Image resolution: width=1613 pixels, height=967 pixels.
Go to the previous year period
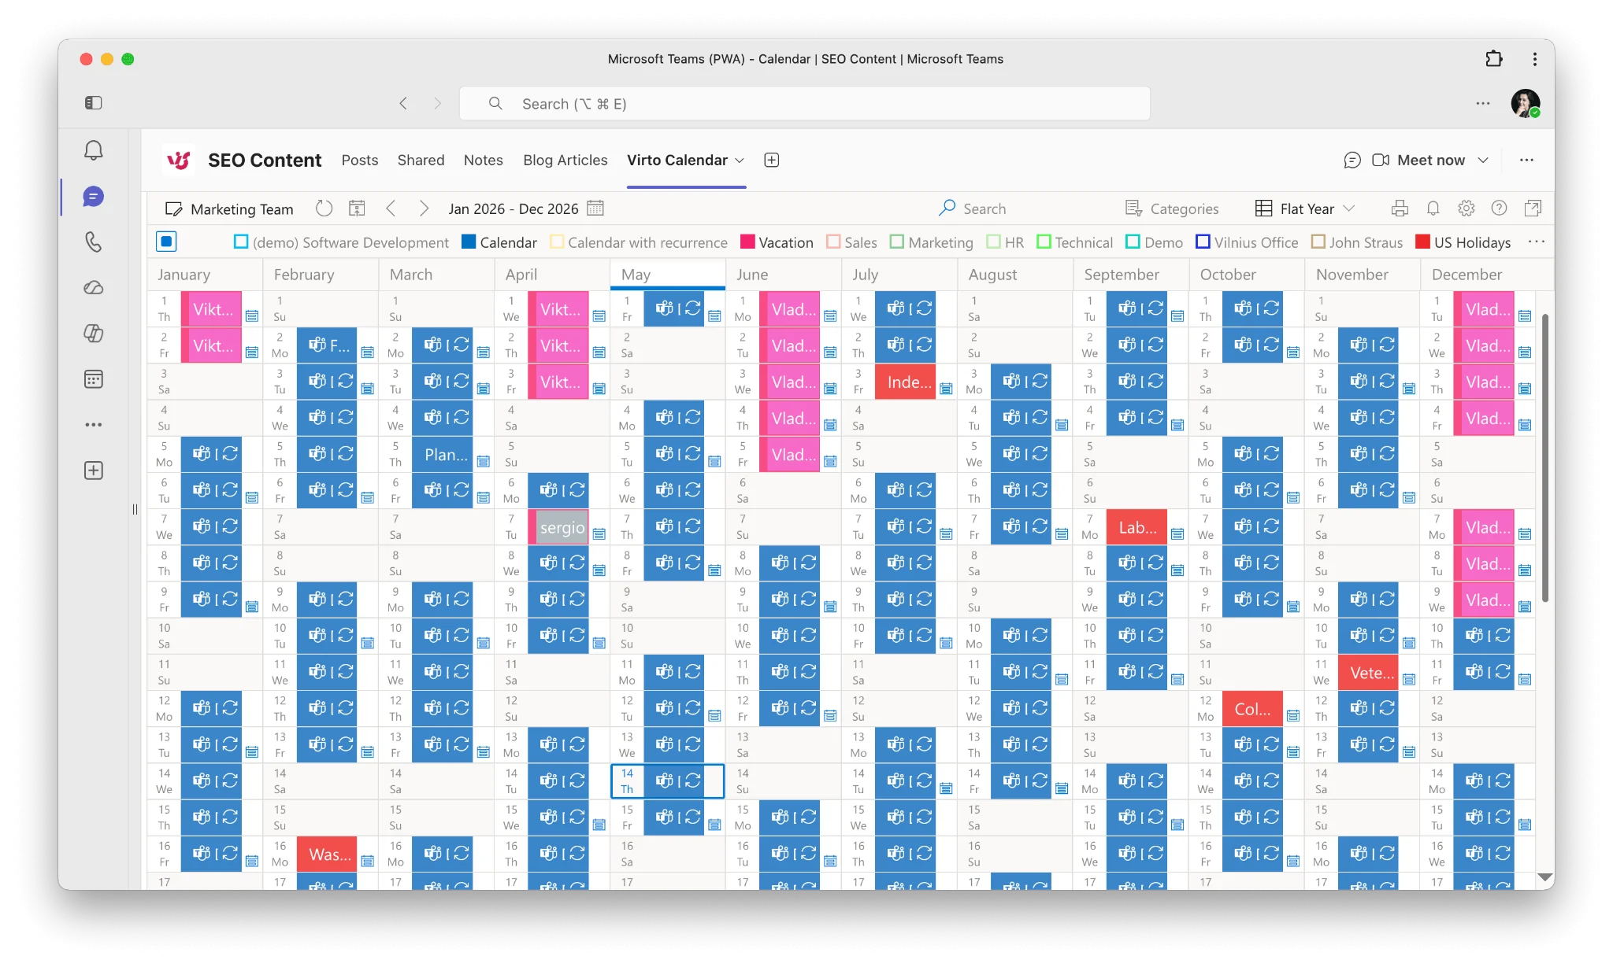click(391, 209)
